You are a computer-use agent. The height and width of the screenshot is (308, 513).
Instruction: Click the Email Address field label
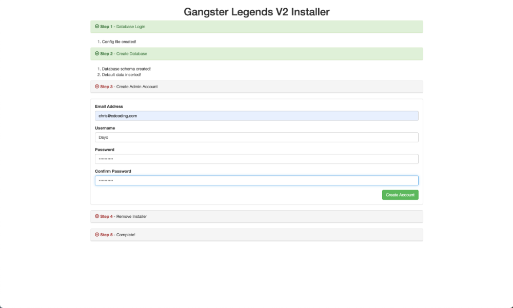click(x=109, y=107)
